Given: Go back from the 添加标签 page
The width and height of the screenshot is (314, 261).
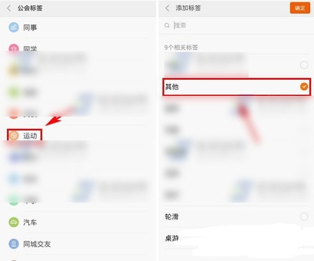Looking at the screenshot, I should pos(168,8).
